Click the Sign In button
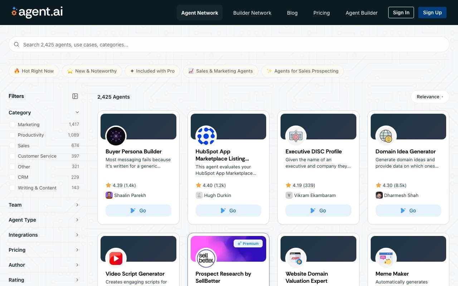The width and height of the screenshot is (458, 286). point(401,13)
